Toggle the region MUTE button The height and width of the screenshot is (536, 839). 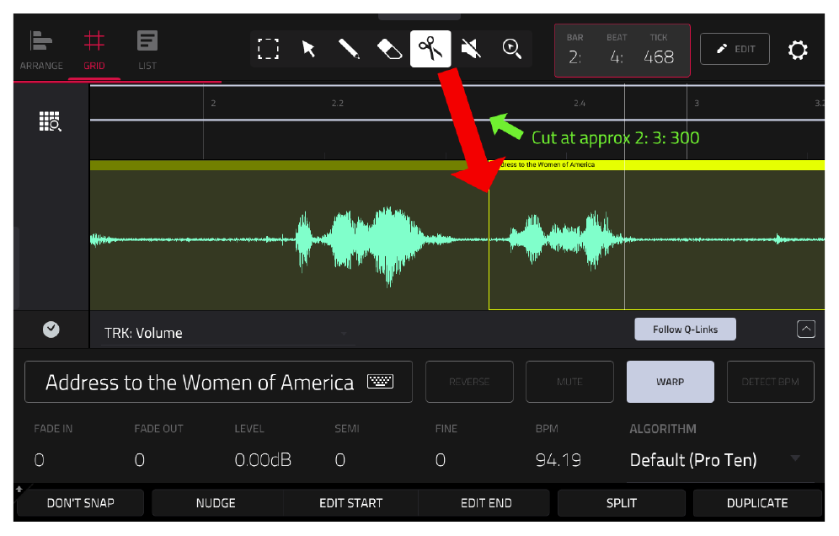569,382
